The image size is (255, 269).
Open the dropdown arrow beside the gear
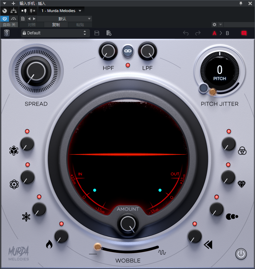(221, 24)
